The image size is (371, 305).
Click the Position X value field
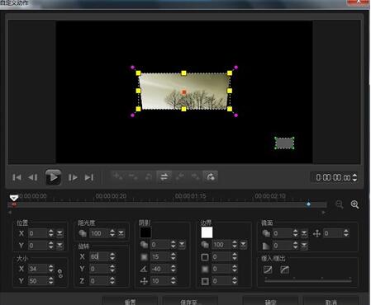38,233
